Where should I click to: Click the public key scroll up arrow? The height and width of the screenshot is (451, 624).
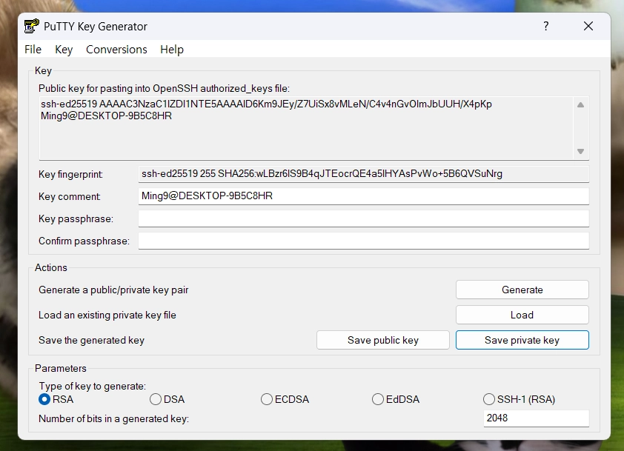(580, 104)
